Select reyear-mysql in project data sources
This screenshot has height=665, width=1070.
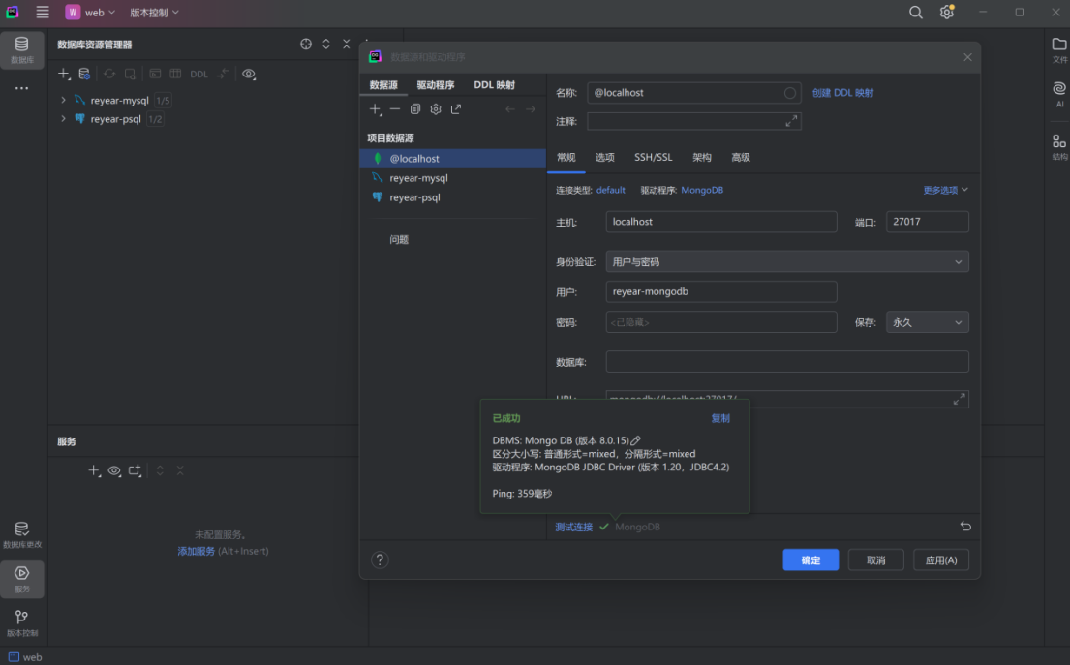[x=452, y=178]
